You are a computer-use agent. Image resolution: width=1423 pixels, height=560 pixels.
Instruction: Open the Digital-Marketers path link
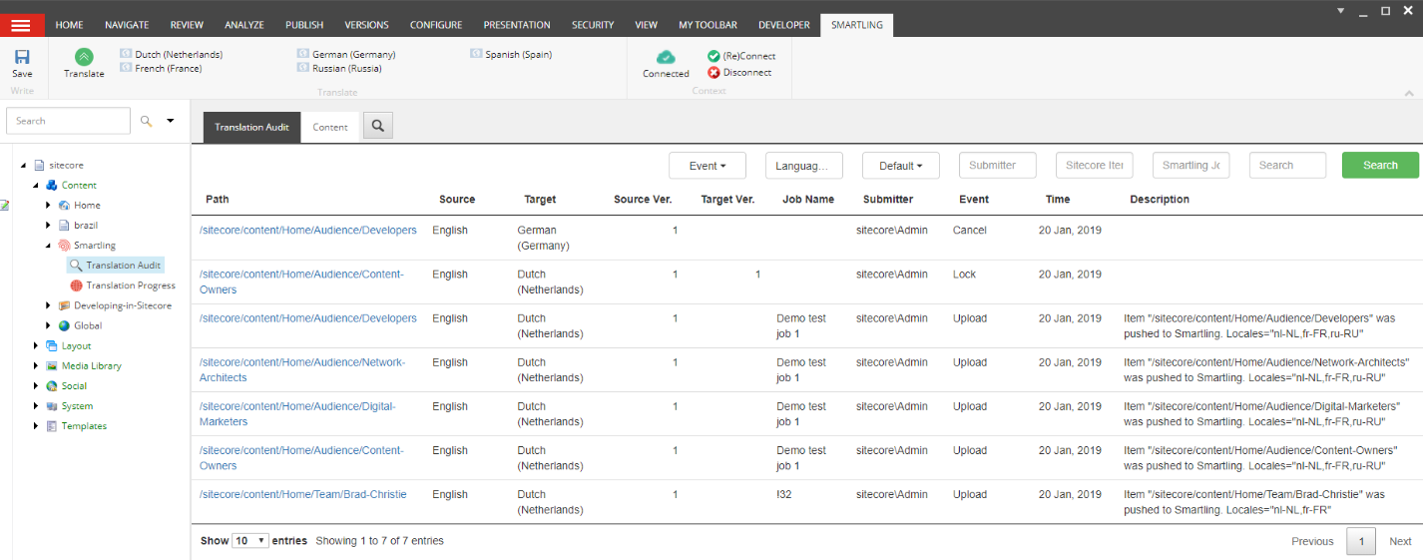[297, 414]
